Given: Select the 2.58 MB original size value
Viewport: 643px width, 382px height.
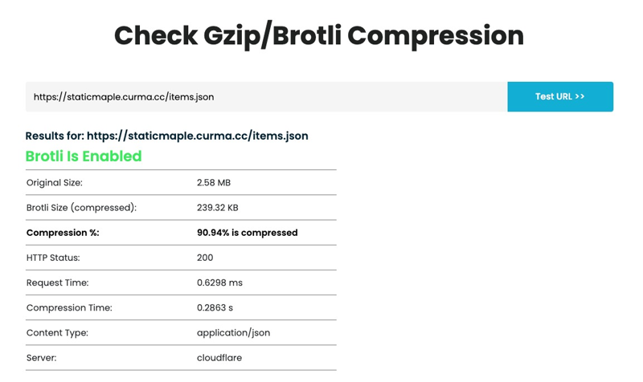Looking at the screenshot, I should (x=214, y=183).
